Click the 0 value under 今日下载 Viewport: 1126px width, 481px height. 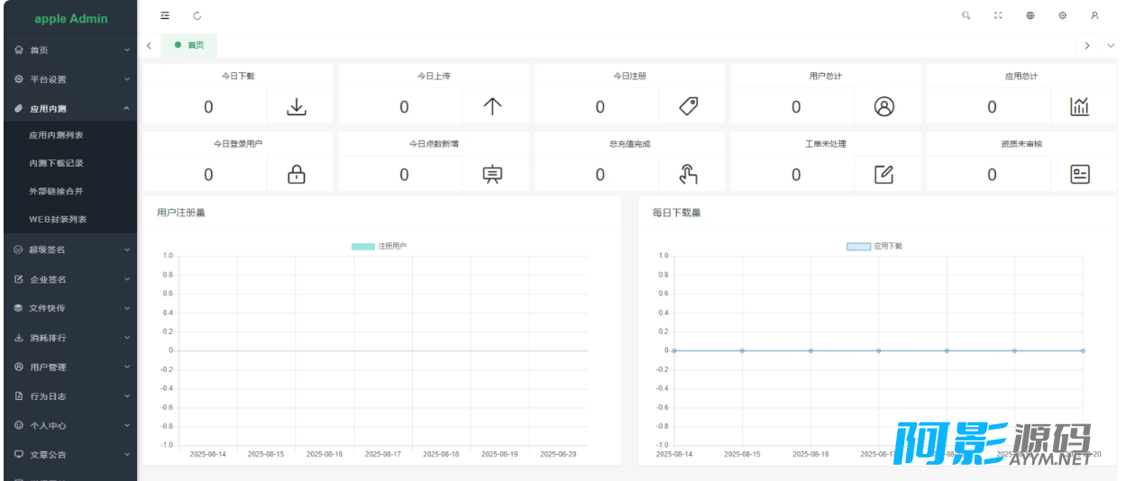[x=208, y=107]
